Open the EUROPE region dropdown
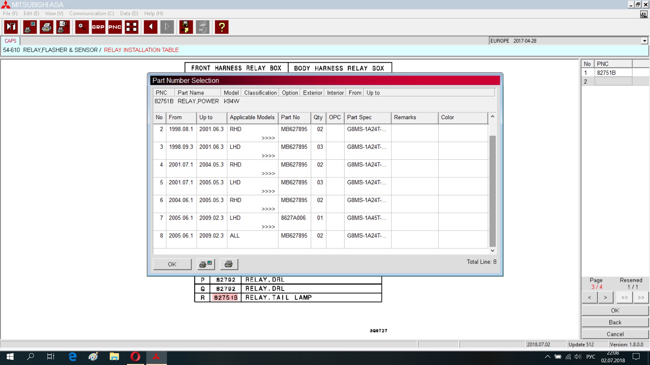 click(644, 41)
